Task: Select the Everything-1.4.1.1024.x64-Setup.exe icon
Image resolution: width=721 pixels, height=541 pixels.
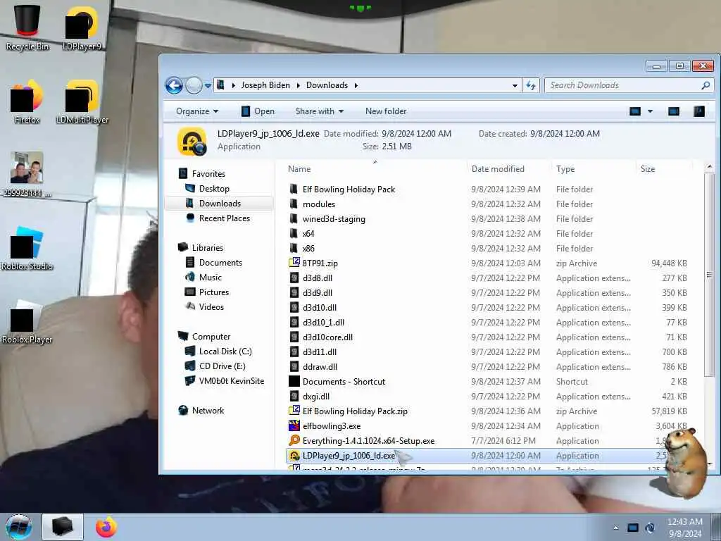Action: [x=294, y=440]
